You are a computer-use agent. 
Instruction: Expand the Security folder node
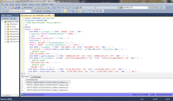[5, 27]
